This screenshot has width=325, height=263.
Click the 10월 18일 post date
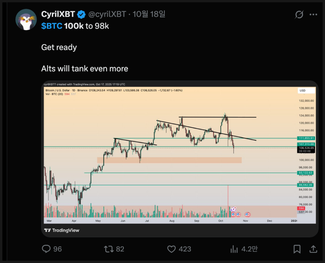[x=149, y=14]
